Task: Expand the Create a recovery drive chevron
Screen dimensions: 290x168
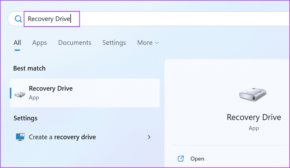Action: [149, 137]
